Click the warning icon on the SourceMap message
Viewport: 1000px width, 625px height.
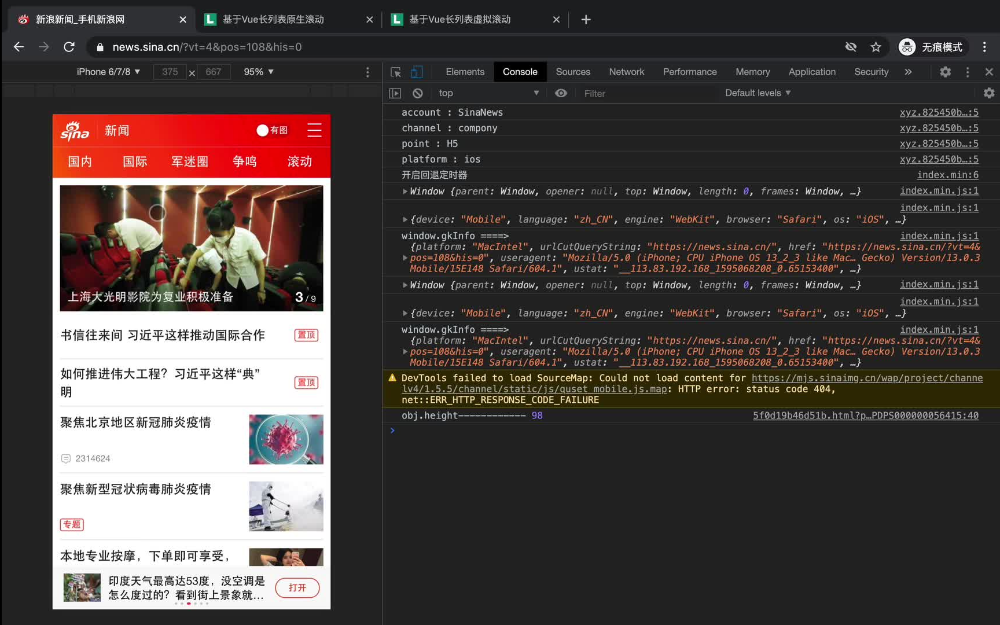pos(392,378)
